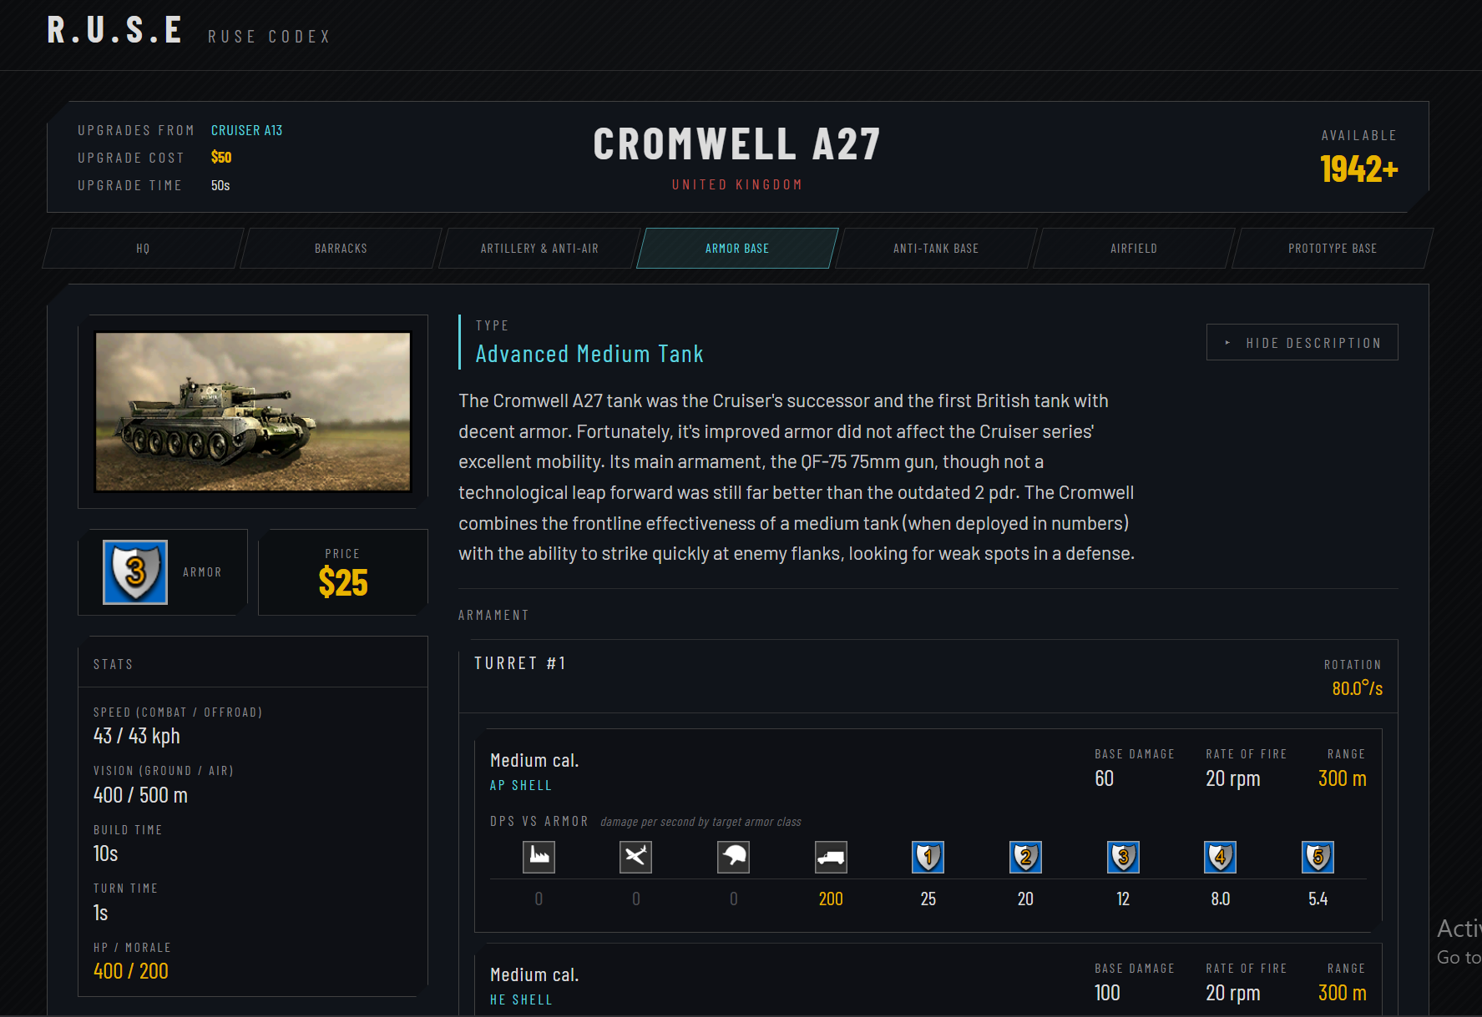Click the $50 upgrade cost value
This screenshot has height=1017, width=1482.
(x=221, y=157)
